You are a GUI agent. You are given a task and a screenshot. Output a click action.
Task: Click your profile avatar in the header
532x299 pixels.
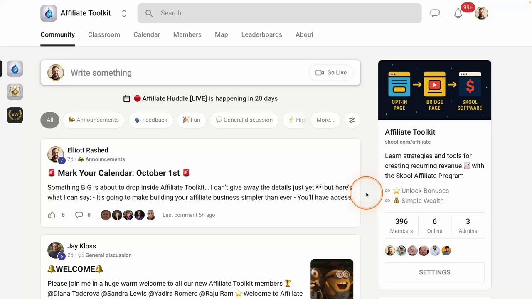(481, 13)
